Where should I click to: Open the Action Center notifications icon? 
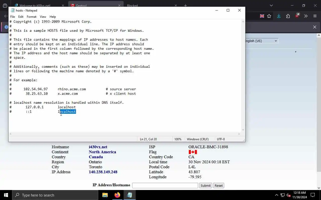[313, 195]
